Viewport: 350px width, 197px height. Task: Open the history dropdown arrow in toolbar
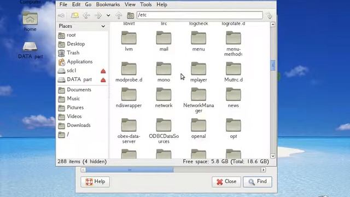108,15
